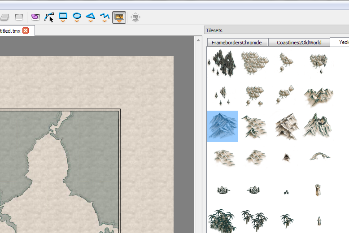
Task: Pick the Insert Polygon triangle tool
Action: 91,17
